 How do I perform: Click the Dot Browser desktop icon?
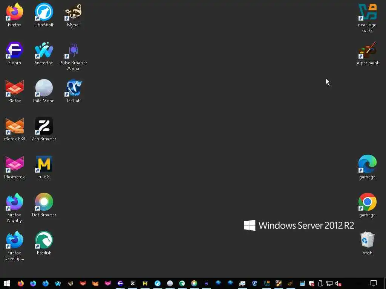click(x=44, y=205)
